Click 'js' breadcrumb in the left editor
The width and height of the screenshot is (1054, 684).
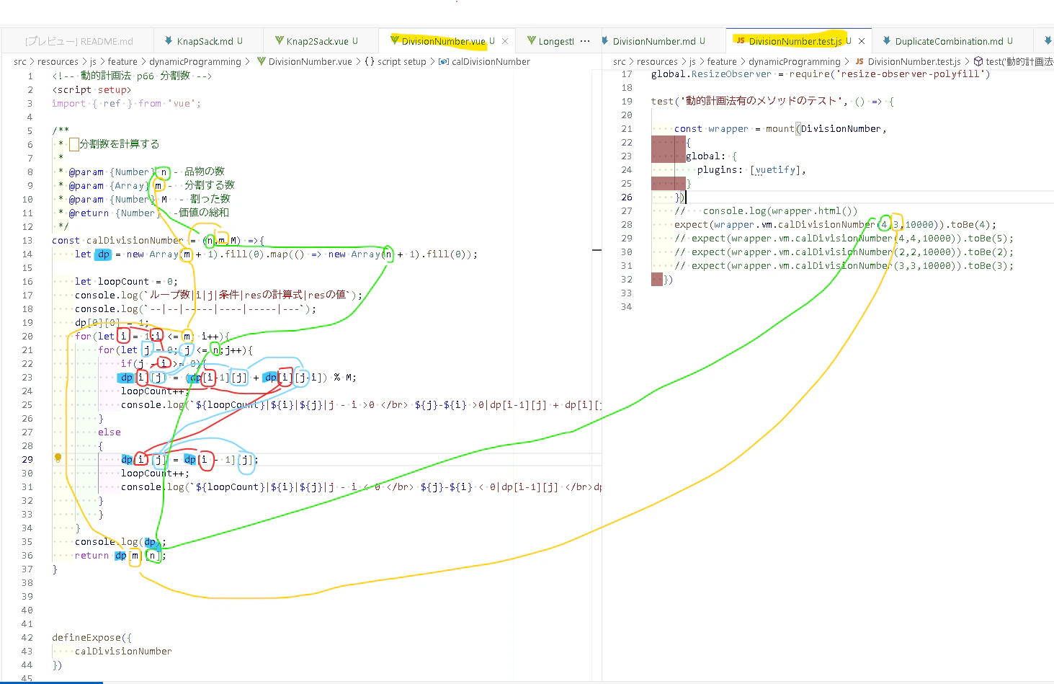93,62
